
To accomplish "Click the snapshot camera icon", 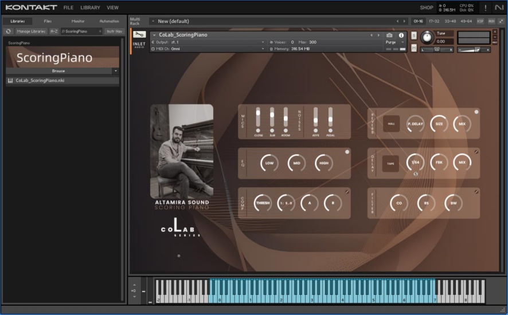I will click(389, 36).
